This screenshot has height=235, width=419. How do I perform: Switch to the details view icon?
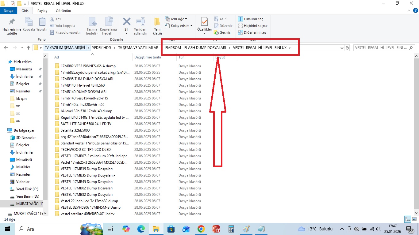pyautogui.click(x=408, y=219)
